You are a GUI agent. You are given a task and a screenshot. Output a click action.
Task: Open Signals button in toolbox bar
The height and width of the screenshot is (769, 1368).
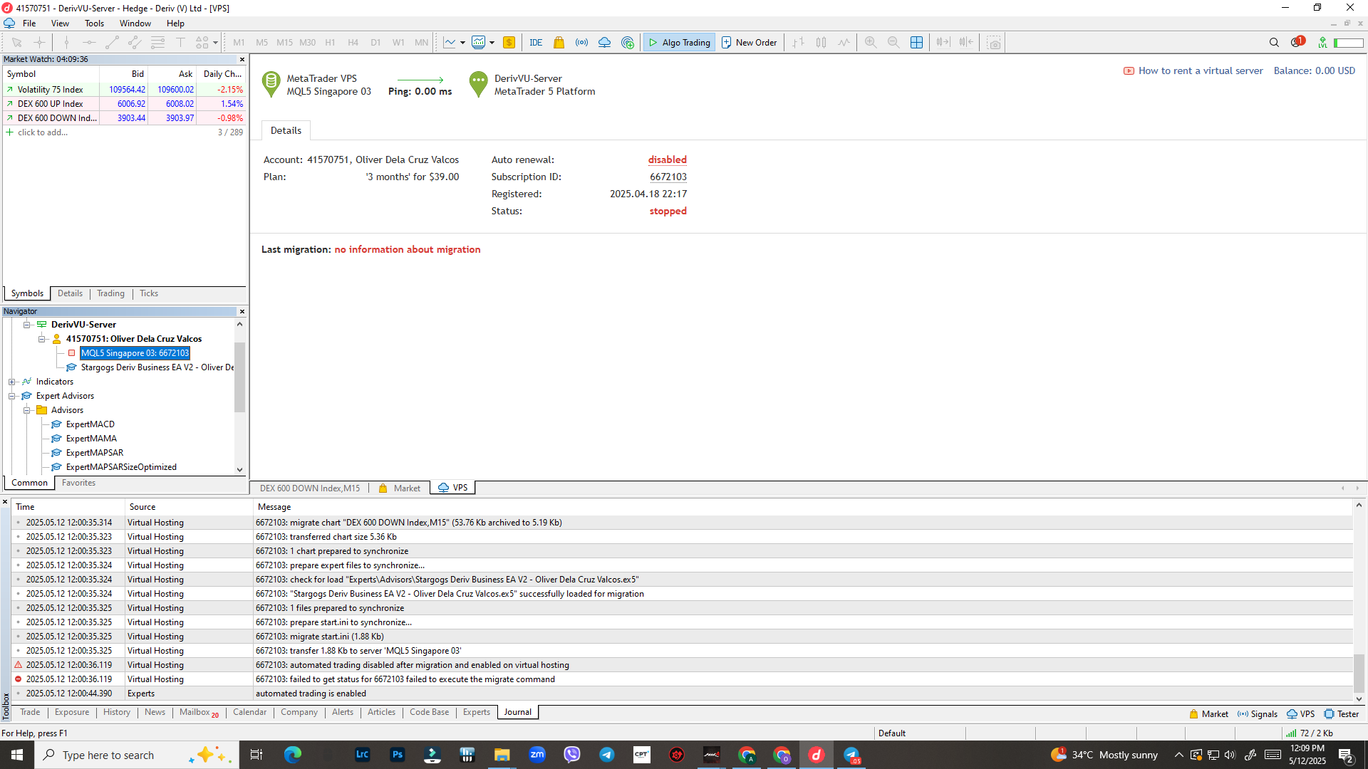tap(1258, 714)
